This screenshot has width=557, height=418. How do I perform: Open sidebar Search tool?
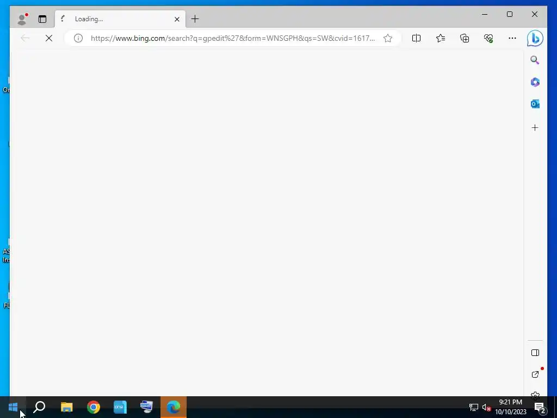pyautogui.click(x=535, y=60)
